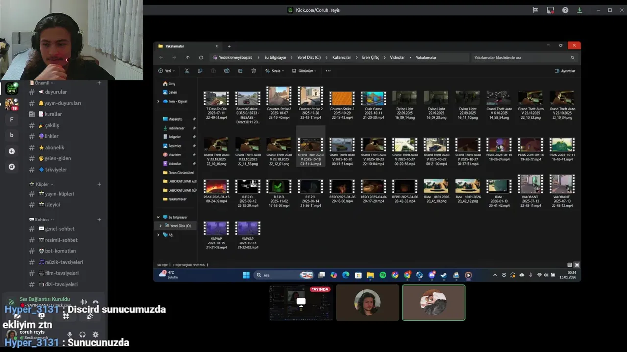Open Steam from the taskbar
627x352 pixels.
444,275
